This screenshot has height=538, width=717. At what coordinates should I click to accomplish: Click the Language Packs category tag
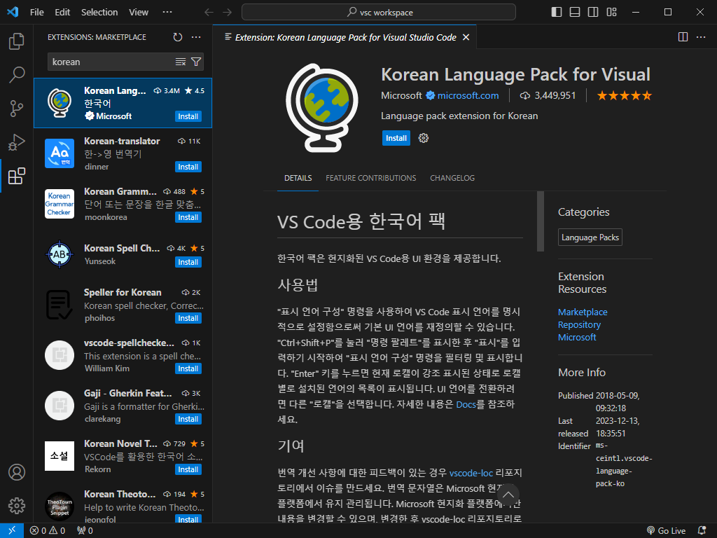(x=590, y=237)
